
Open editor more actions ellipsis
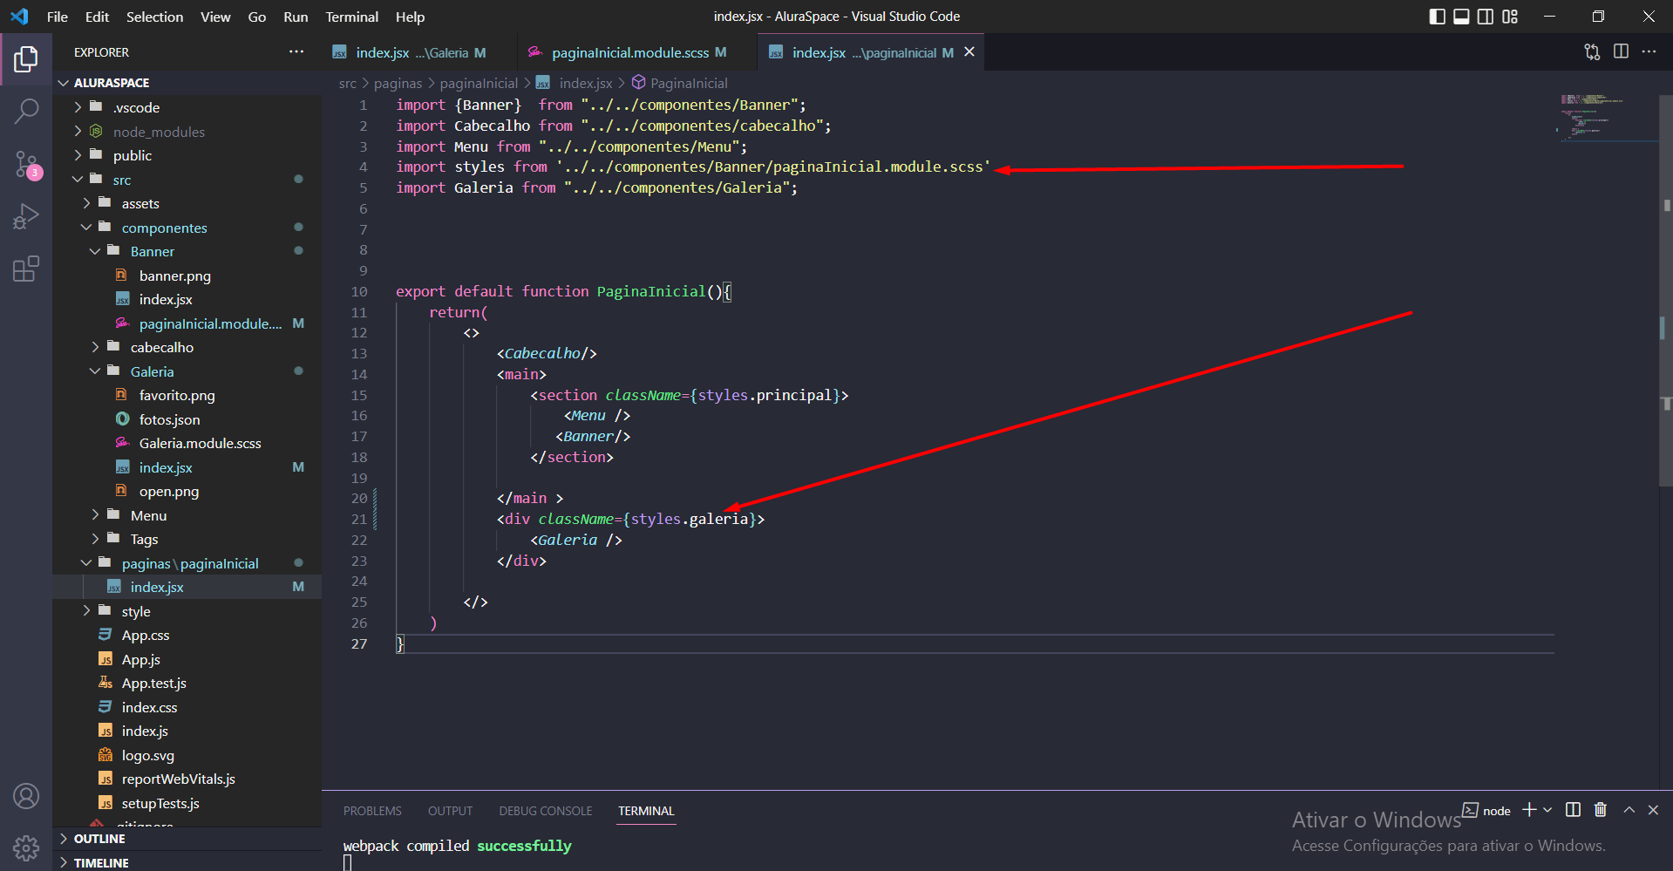(x=1649, y=52)
